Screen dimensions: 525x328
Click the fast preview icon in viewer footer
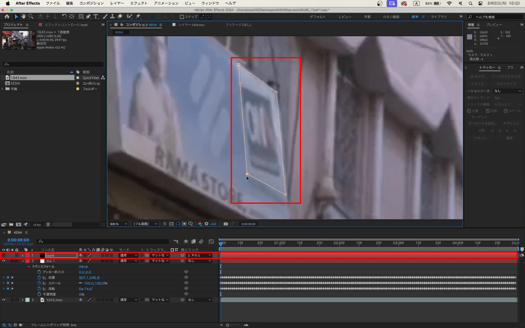(x=165, y=224)
